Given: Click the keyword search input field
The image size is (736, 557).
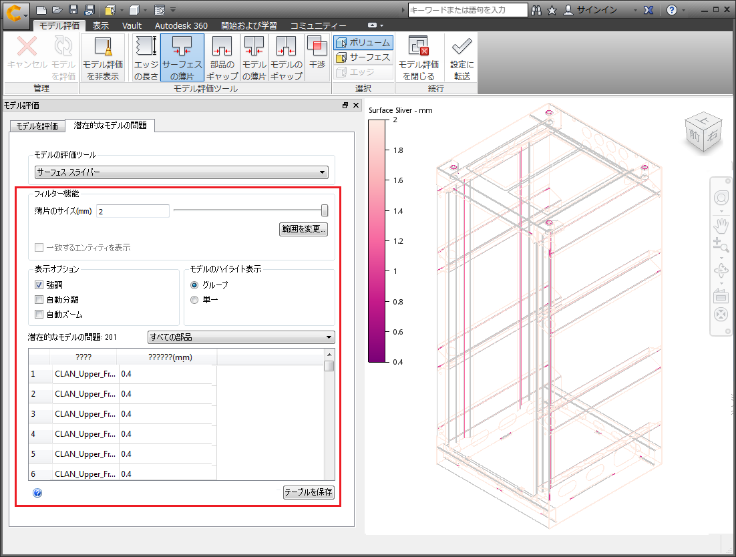Looking at the screenshot, I should (x=468, y=10).
